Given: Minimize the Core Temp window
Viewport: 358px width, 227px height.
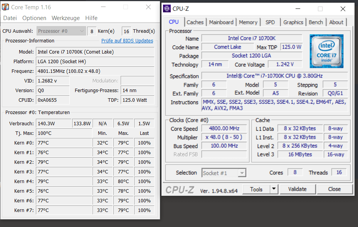Looking at the screenshot, I should tap(103, 7).
